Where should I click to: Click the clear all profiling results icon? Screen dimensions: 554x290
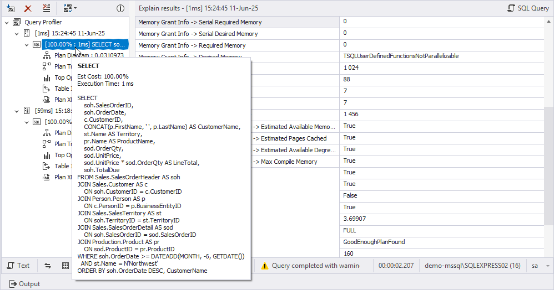[x=47, y=8]
